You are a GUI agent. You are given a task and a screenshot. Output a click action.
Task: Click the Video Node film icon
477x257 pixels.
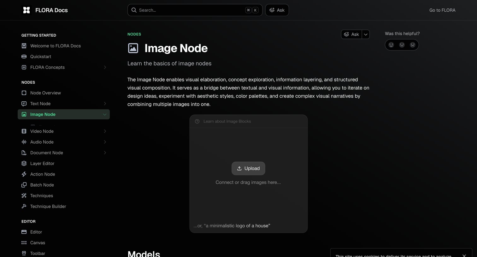click(x=24, y=131)
